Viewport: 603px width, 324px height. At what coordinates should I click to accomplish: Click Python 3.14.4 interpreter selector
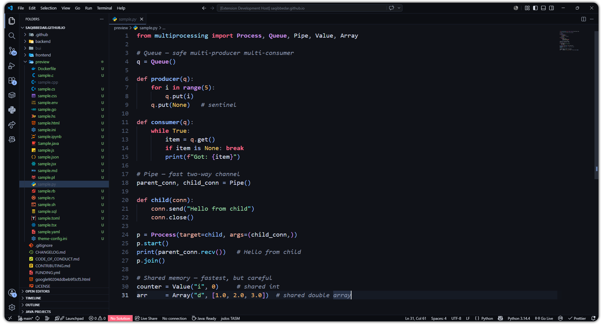pos(519,318)
